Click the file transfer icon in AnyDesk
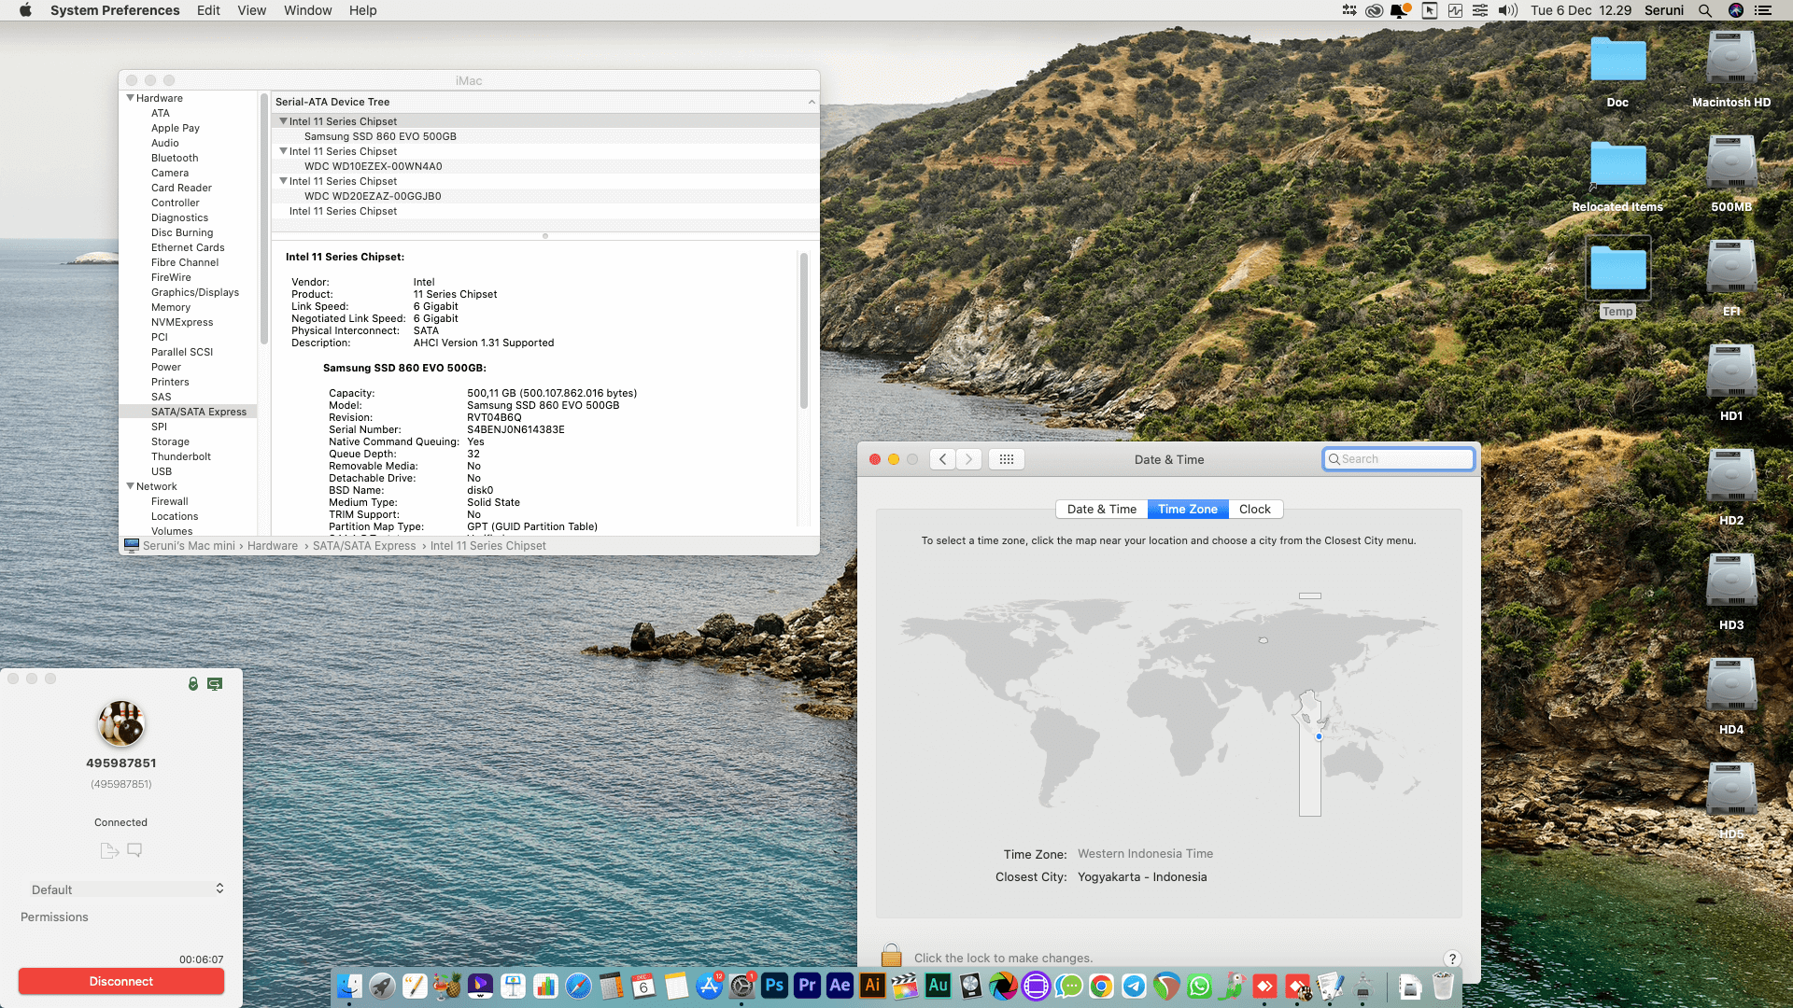 (x=108, y=850)
